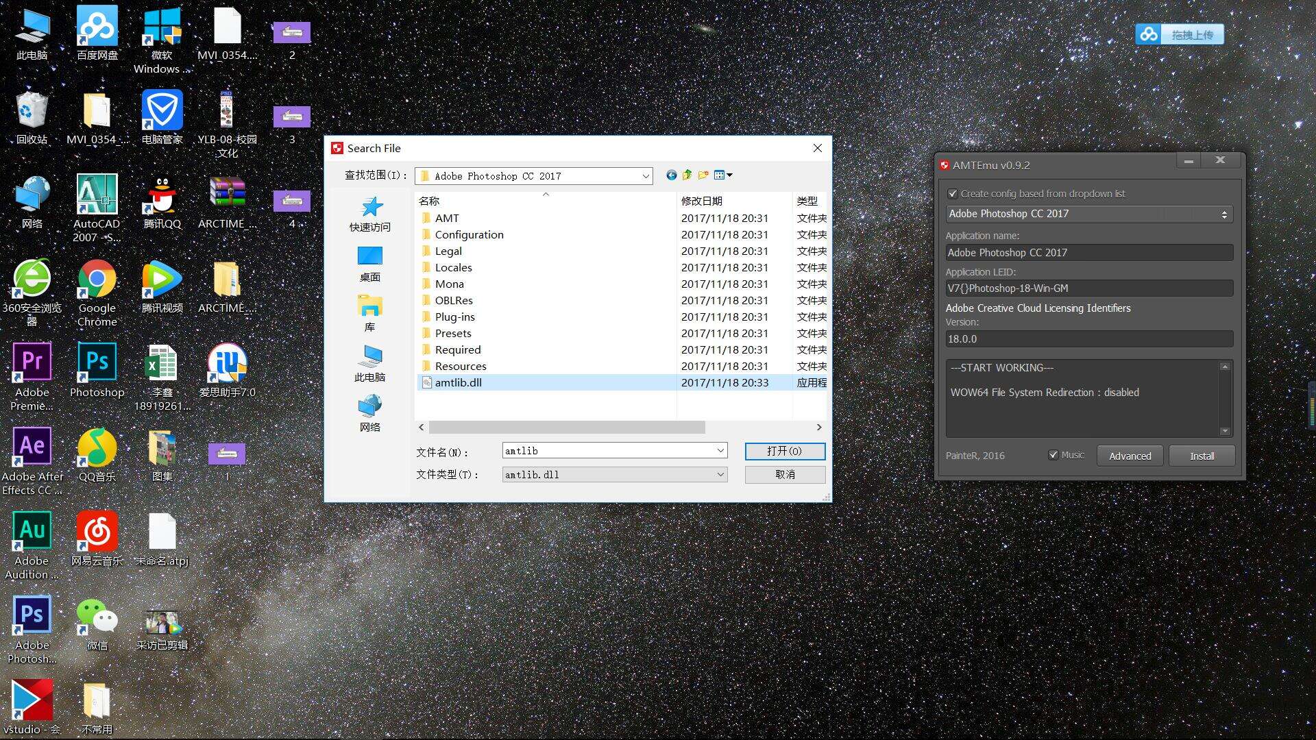Click the 打开(O) open button
Image resolution: width=1316 pixels, height=740 pixels.
(785, 451)
